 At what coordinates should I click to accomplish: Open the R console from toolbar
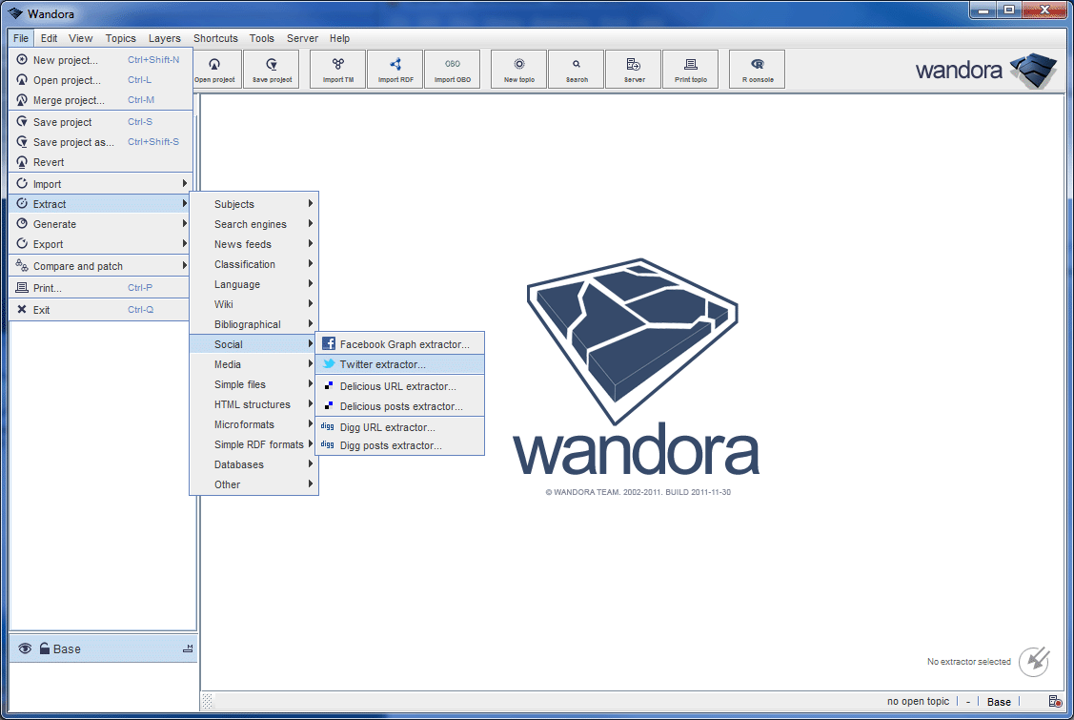pyautogui.click(x=757, y=69)
